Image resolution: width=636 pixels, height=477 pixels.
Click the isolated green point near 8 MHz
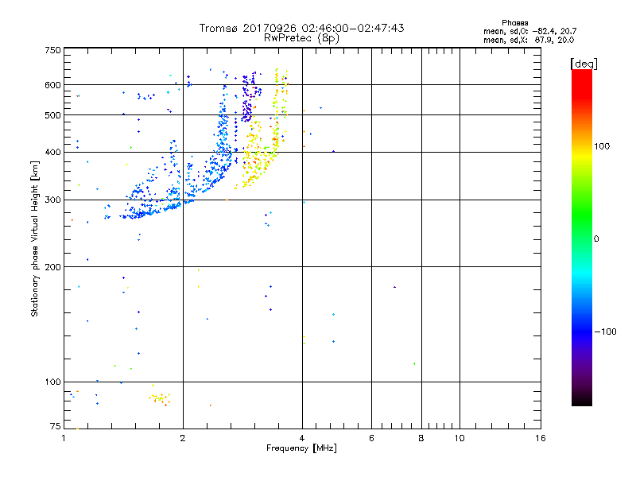pyautogui.click(x=414, y=364)
